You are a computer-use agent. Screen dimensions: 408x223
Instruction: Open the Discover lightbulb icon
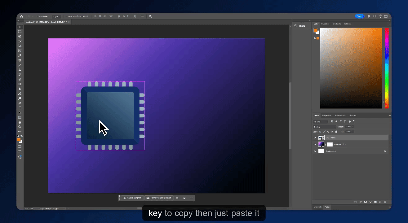pyautogui.click(x=380, y=16)
